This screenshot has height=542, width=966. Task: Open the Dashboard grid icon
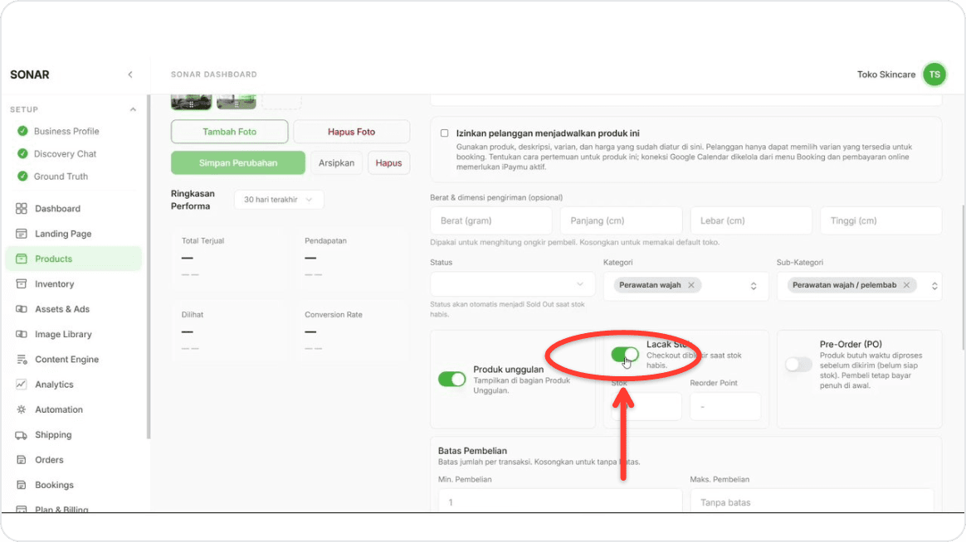pos(22,209)
